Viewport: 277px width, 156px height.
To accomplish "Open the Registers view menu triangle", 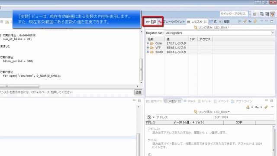I will 261,21.
